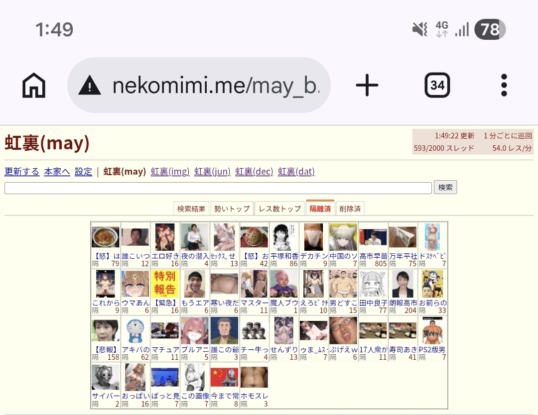Open the yellow 特別報告 thread thumbnail
Screen dimensions: 538x415
click(165, 284)
